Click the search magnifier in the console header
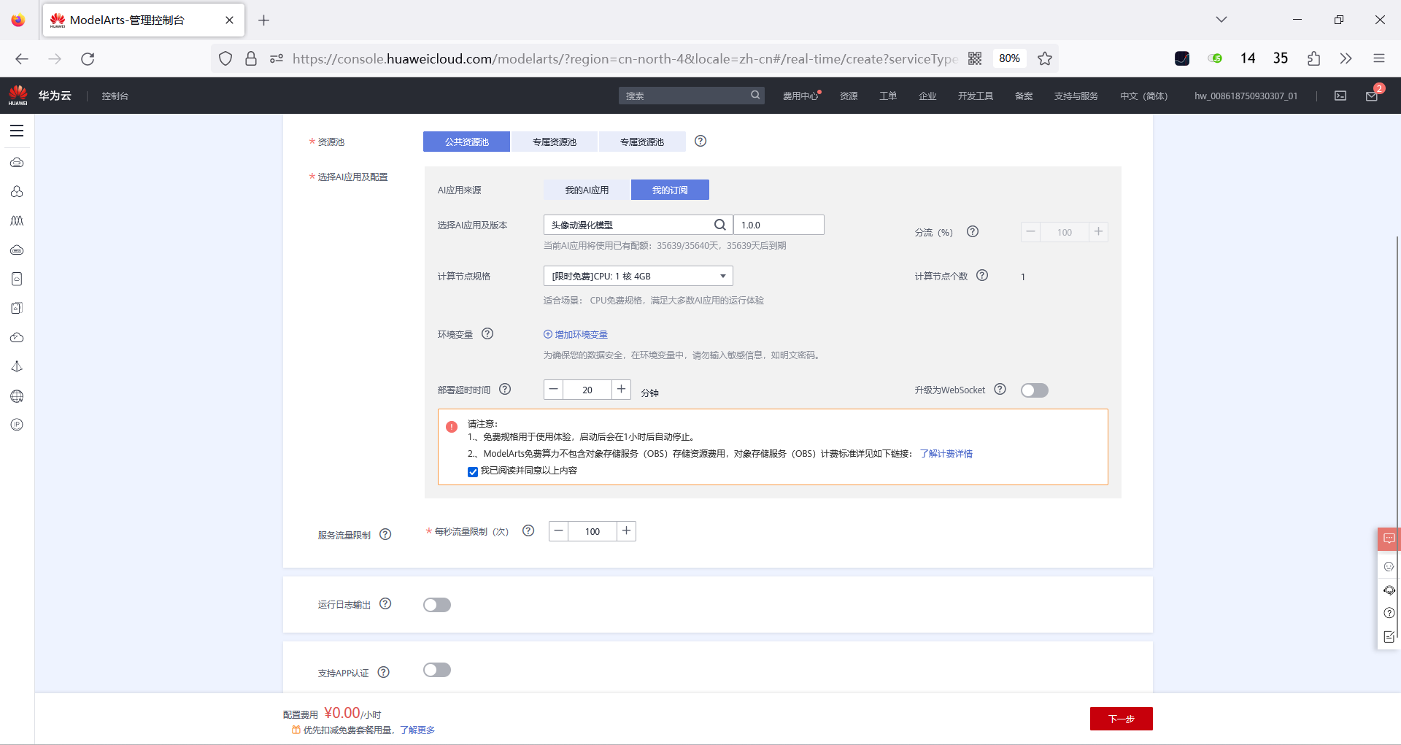The height and width of the screenshot is (745, 1401). 755,95
